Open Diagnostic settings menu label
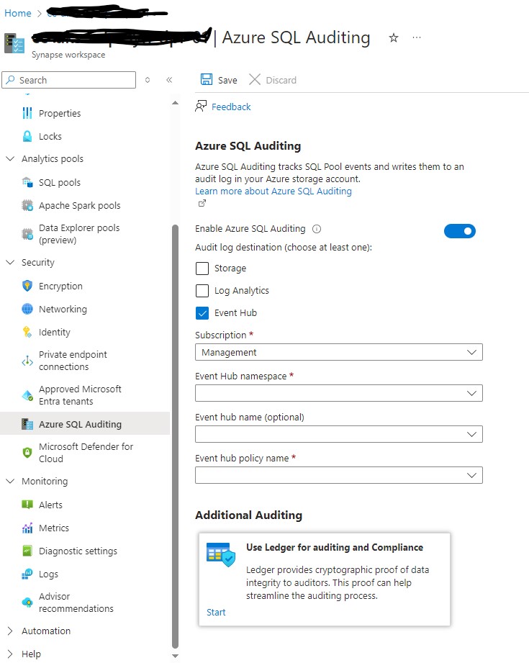 click(78, 551)
